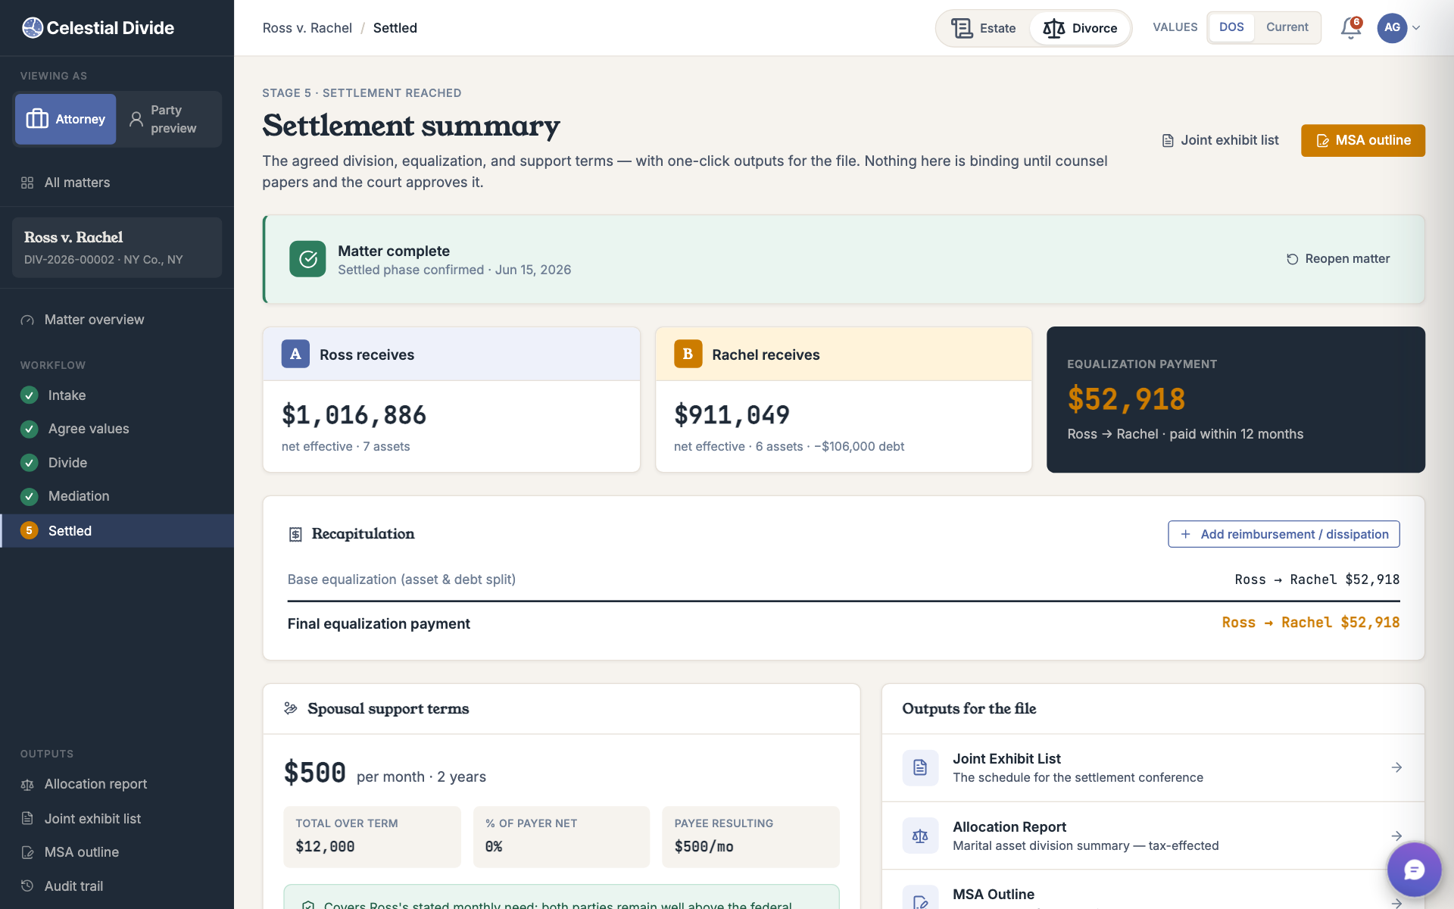Click the Allocation Report scales icon
The height and width of the screenshot is (909, 1454).
(x=920, y=836)
